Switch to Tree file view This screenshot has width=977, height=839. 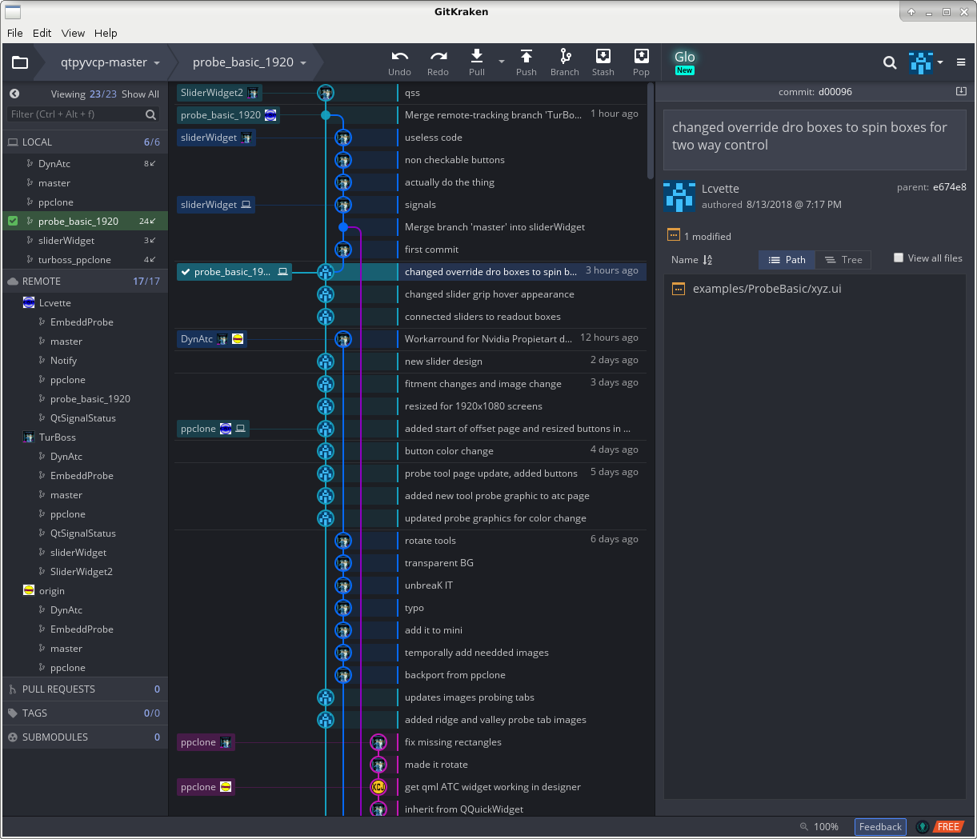(843, 260)
